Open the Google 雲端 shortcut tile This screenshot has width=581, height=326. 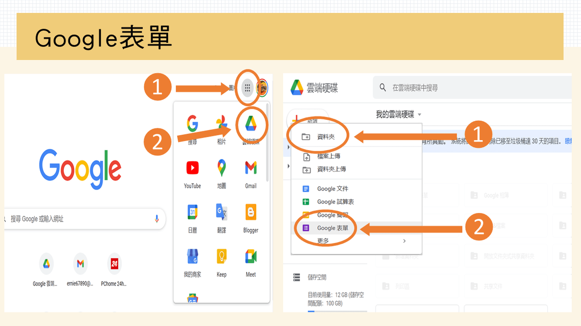[46, 270]
